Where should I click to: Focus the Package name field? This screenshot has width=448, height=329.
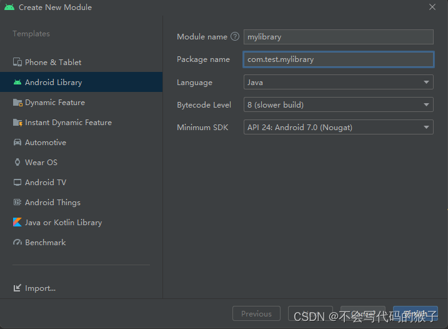pos(338,59)
